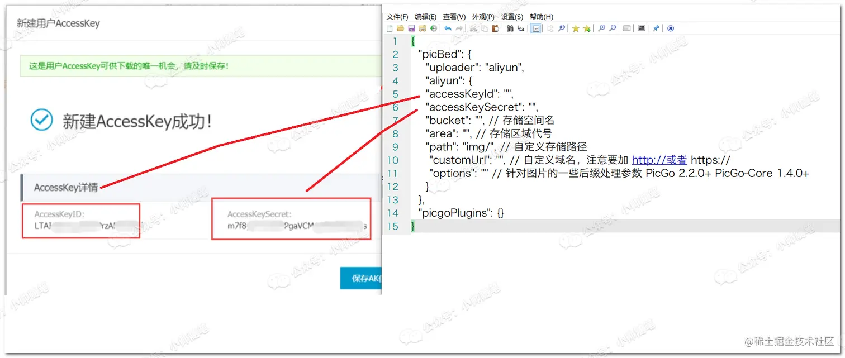Screen dimensions: 845x358
Task: Open the replace text icon
Action: [521, 28]
